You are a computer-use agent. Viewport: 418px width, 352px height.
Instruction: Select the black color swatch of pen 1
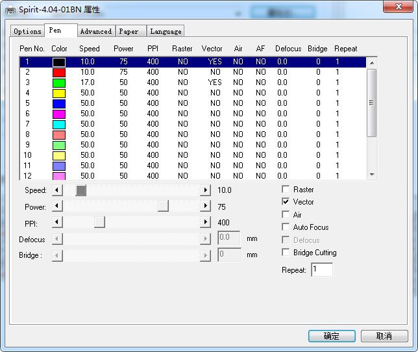click(x=59, y=62)
